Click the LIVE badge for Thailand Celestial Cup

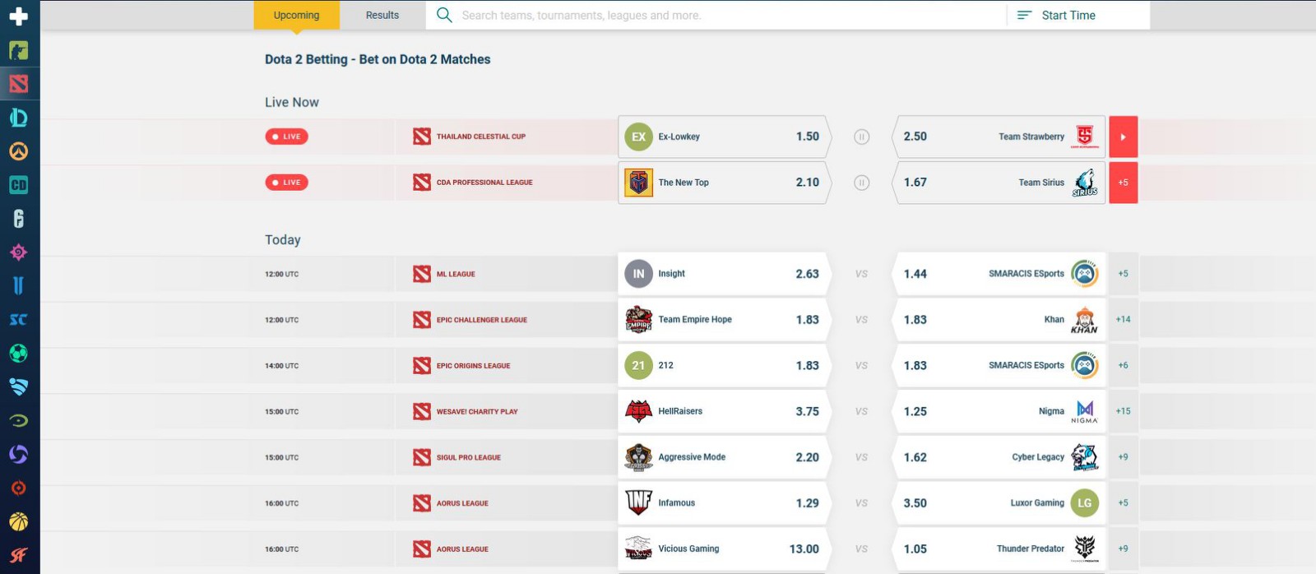286,137
